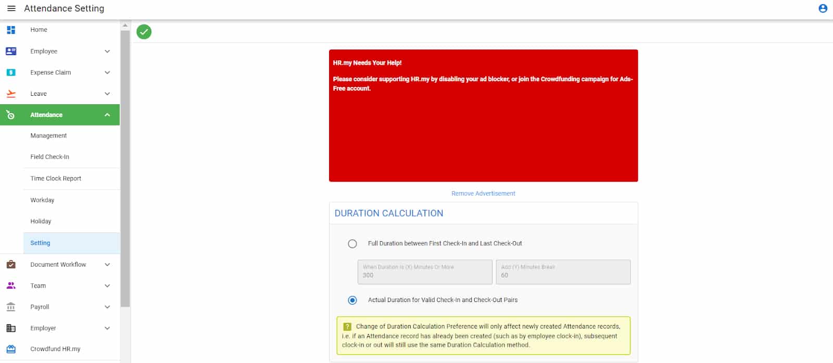Viewport: 833px width, 363px height.
Task: Click the Payroll label in sidebar
Action: point(40,307)
